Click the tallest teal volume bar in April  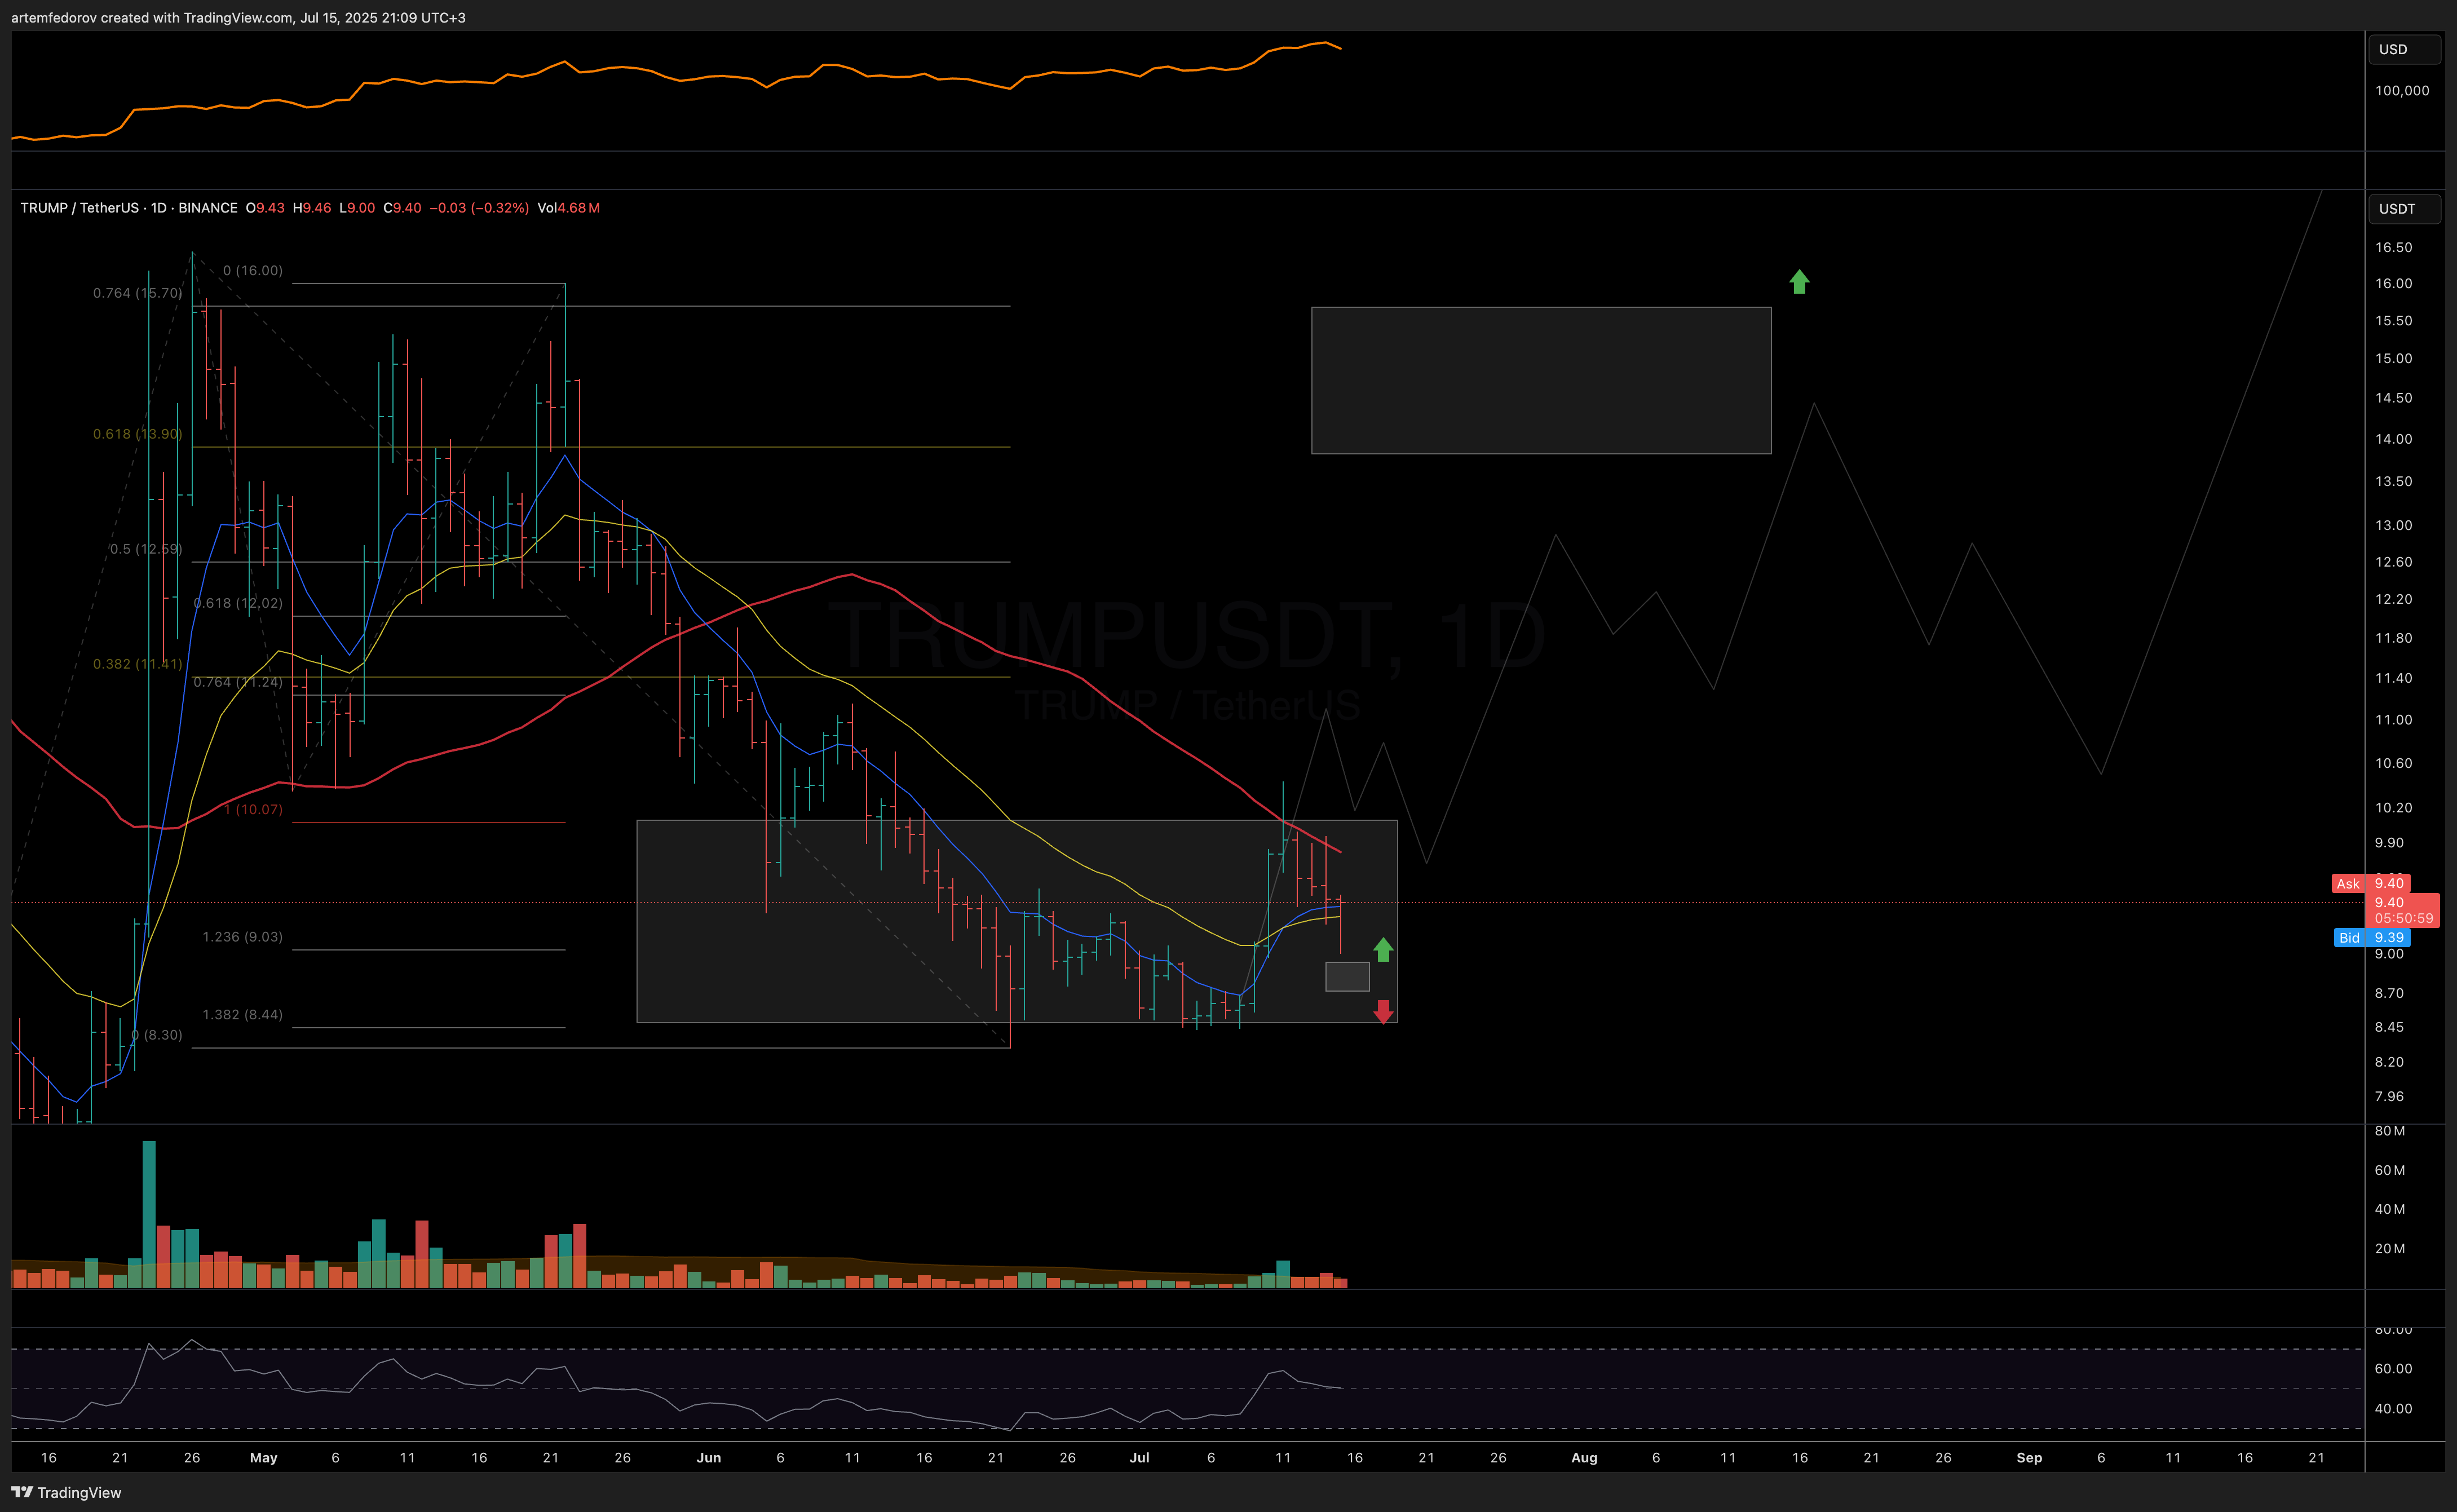[x=149, y=1213]
